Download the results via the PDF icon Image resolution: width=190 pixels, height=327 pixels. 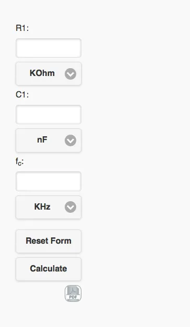click(73, 293)
